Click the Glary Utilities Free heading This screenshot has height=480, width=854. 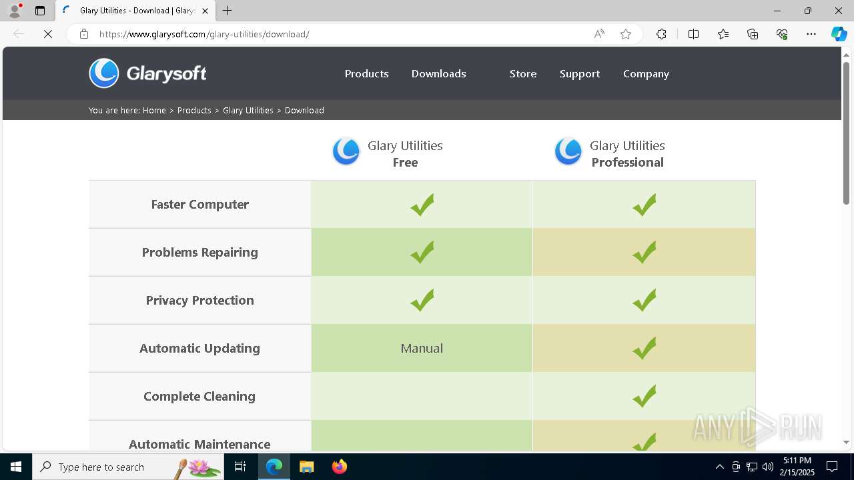[405, 154]
